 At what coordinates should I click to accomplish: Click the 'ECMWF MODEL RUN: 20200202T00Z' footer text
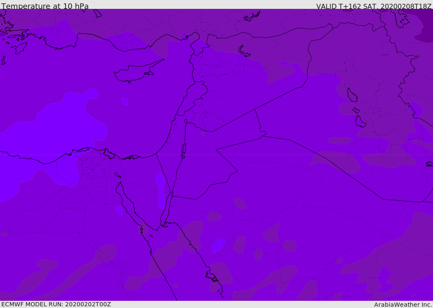point(56,305)
